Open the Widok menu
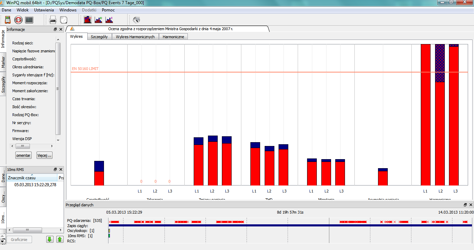This screenshot has height=250, width=474. (23, 10)
